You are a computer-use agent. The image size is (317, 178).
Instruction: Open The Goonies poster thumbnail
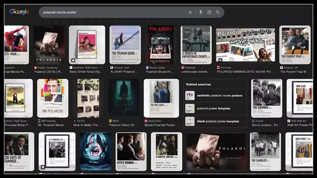266,98
